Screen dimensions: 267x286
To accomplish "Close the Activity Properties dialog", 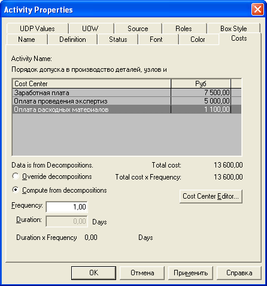I will pyautogui.click(x=257, y=10).
